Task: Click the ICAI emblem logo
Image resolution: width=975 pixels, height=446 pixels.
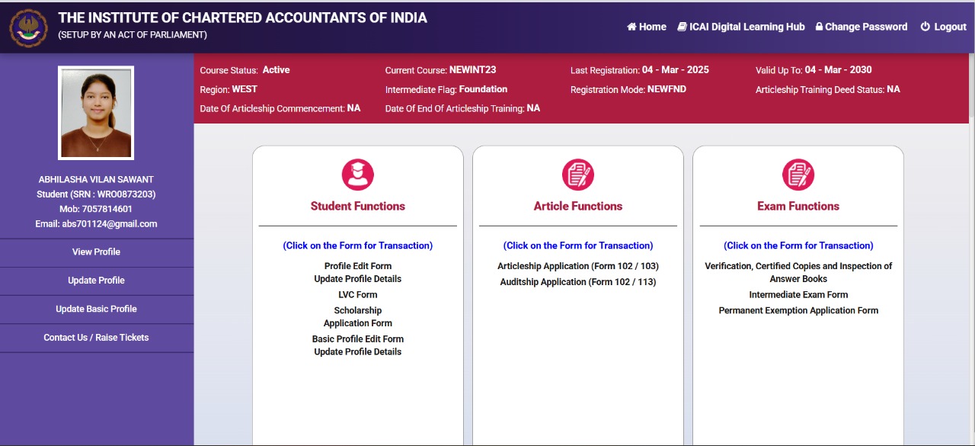Action: pos(28,27)
